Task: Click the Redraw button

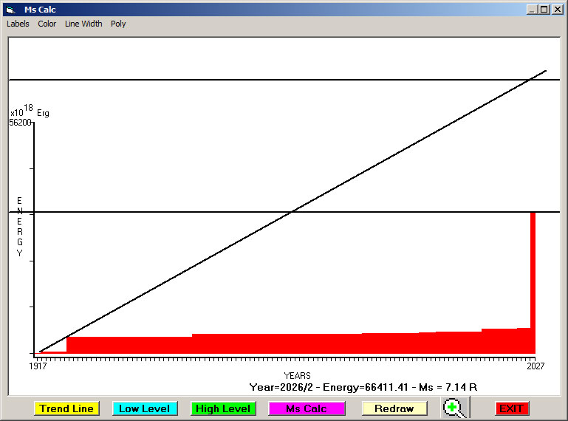Action: pos(394,408)
